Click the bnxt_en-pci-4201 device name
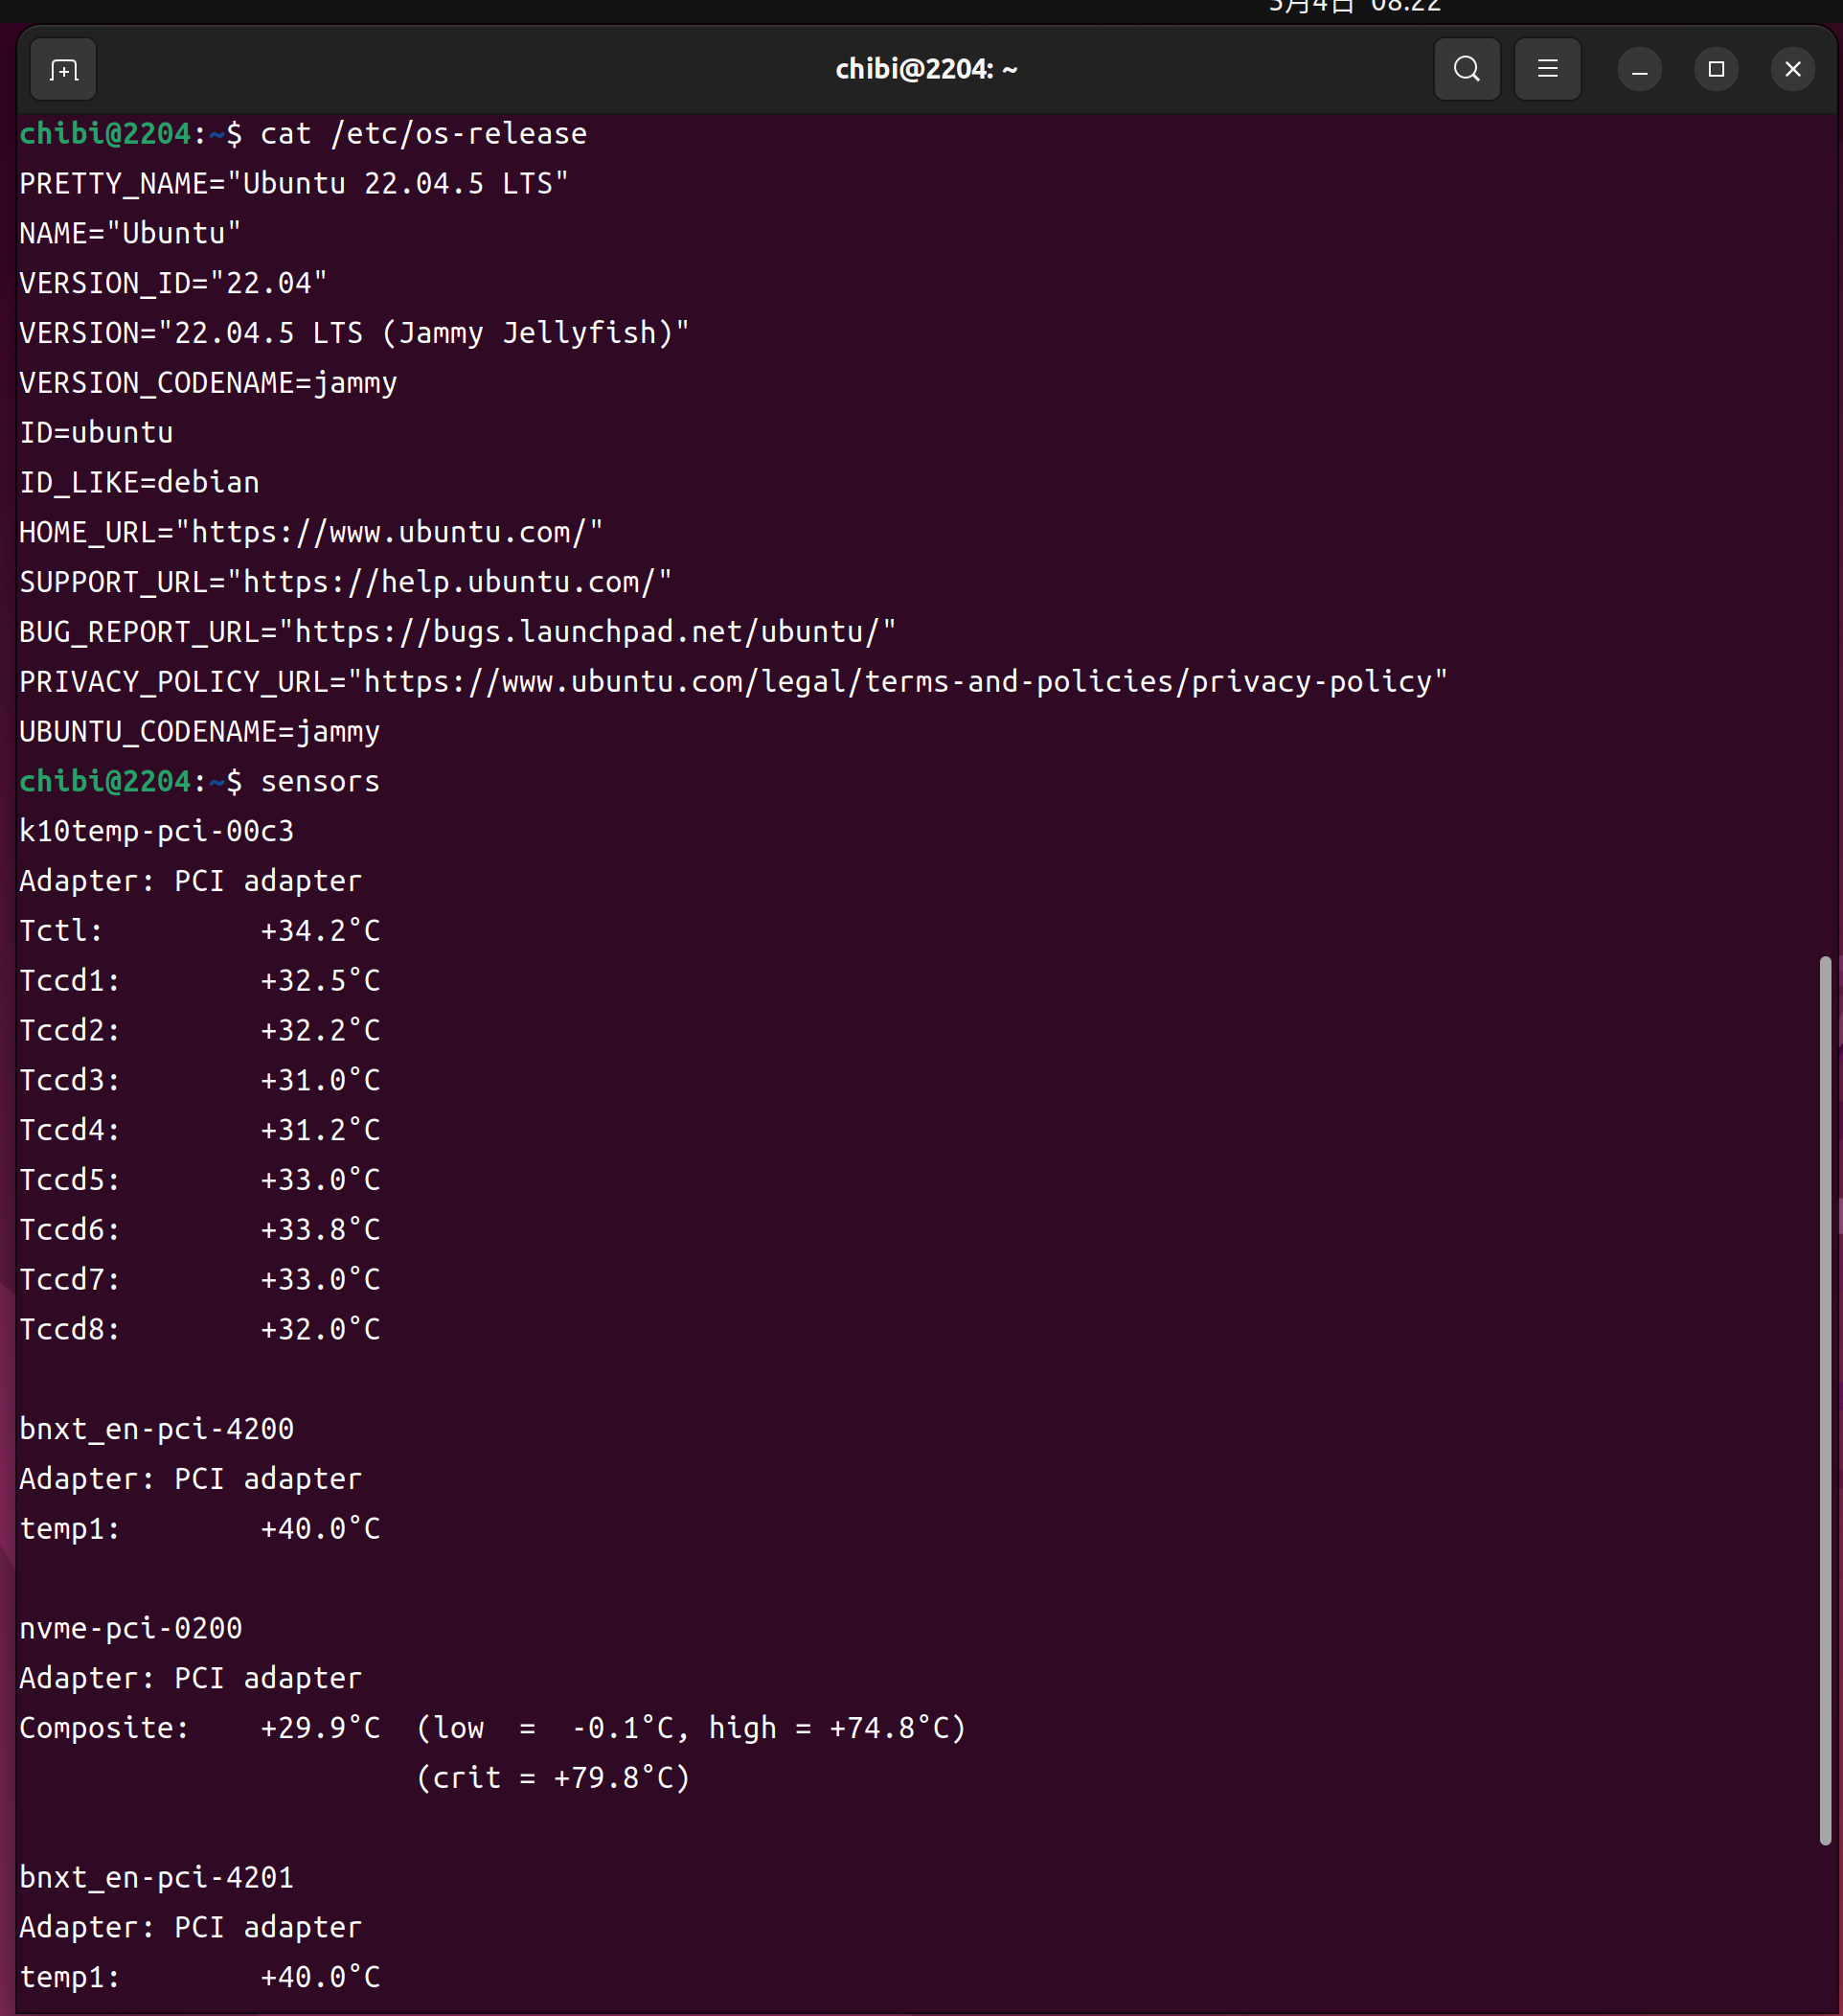The image size is (1843, 2016). [157, 1877]
